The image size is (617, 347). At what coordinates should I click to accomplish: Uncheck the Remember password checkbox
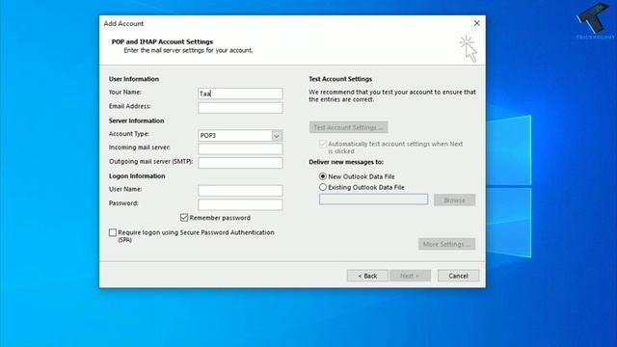tap(184, 218)
